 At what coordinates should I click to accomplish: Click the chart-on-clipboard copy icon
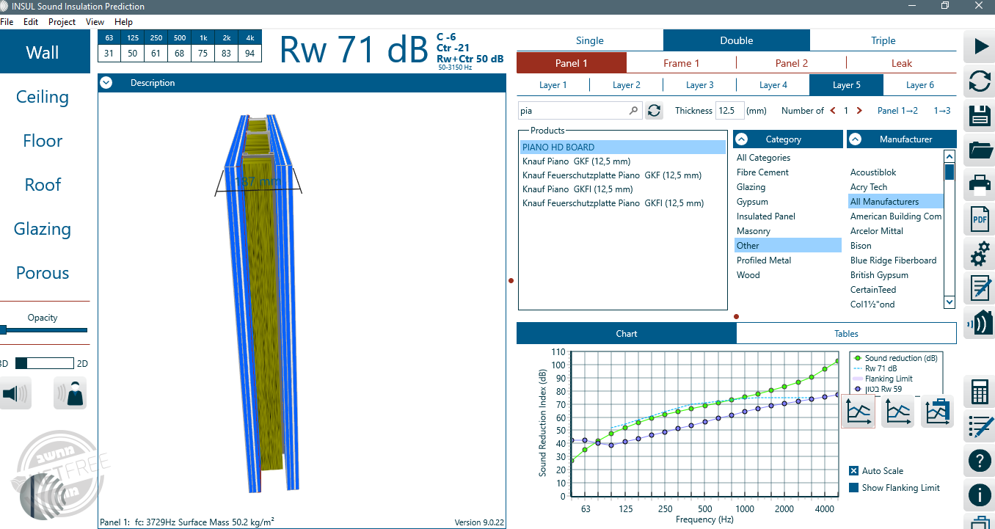937,412
